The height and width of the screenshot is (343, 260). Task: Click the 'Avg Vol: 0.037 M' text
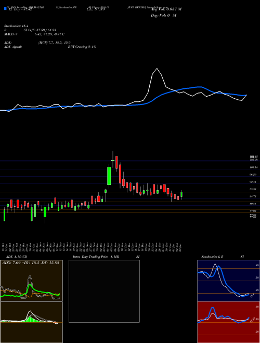(166, 9)
